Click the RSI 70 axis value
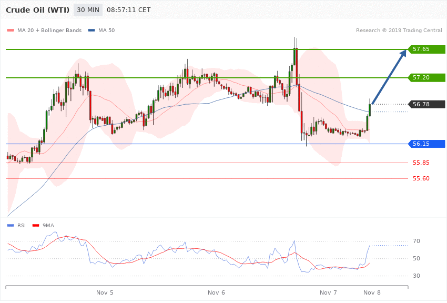This screenshot has width=447, height=303. pos(416,241)
